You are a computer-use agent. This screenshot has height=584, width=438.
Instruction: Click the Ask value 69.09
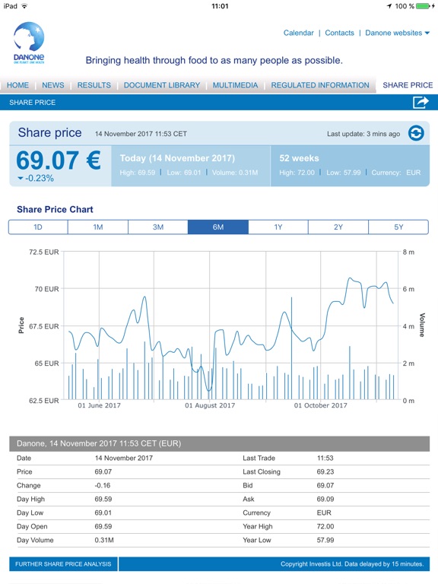pos(325,499)
